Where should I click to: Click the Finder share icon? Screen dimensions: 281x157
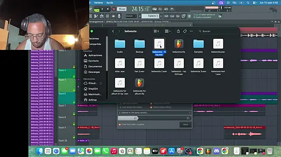tap(178, 31)
